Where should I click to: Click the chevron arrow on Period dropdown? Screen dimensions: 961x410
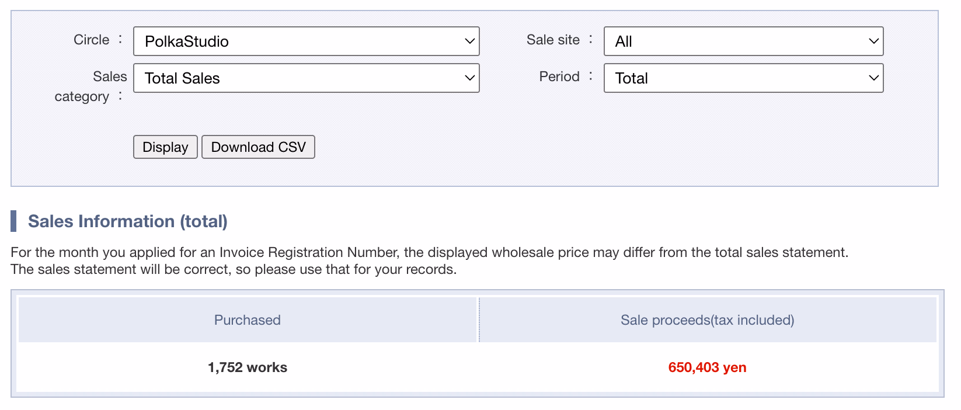873,78
